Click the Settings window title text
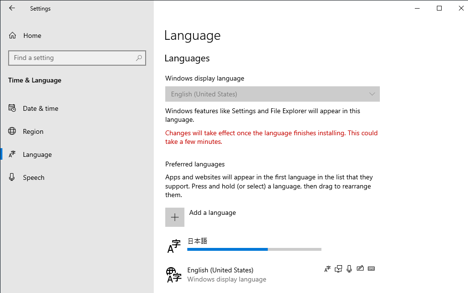This screenshot has height=293, width=468. point(40,9)
